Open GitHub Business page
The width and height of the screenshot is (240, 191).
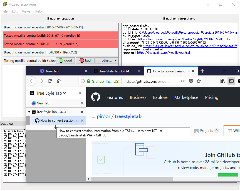pyautogui.click(x=138, y=97)
